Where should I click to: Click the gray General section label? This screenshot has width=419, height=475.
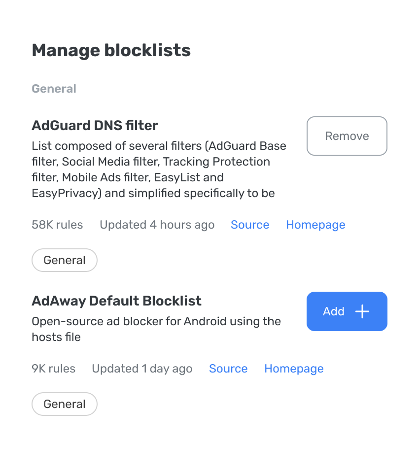(x=54, y=89)
